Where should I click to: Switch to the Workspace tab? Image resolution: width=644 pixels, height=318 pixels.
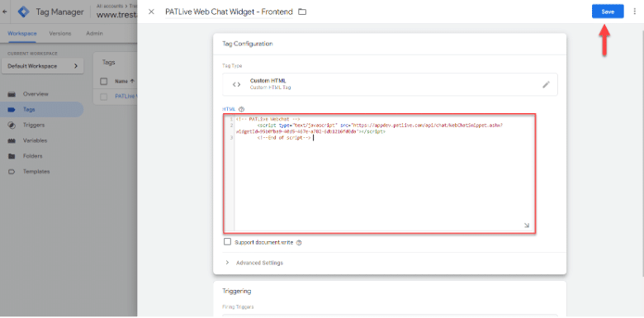(x=21, y=33)
